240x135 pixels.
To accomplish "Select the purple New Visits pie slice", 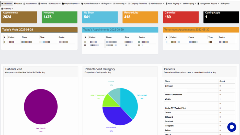I will (41, 107).
